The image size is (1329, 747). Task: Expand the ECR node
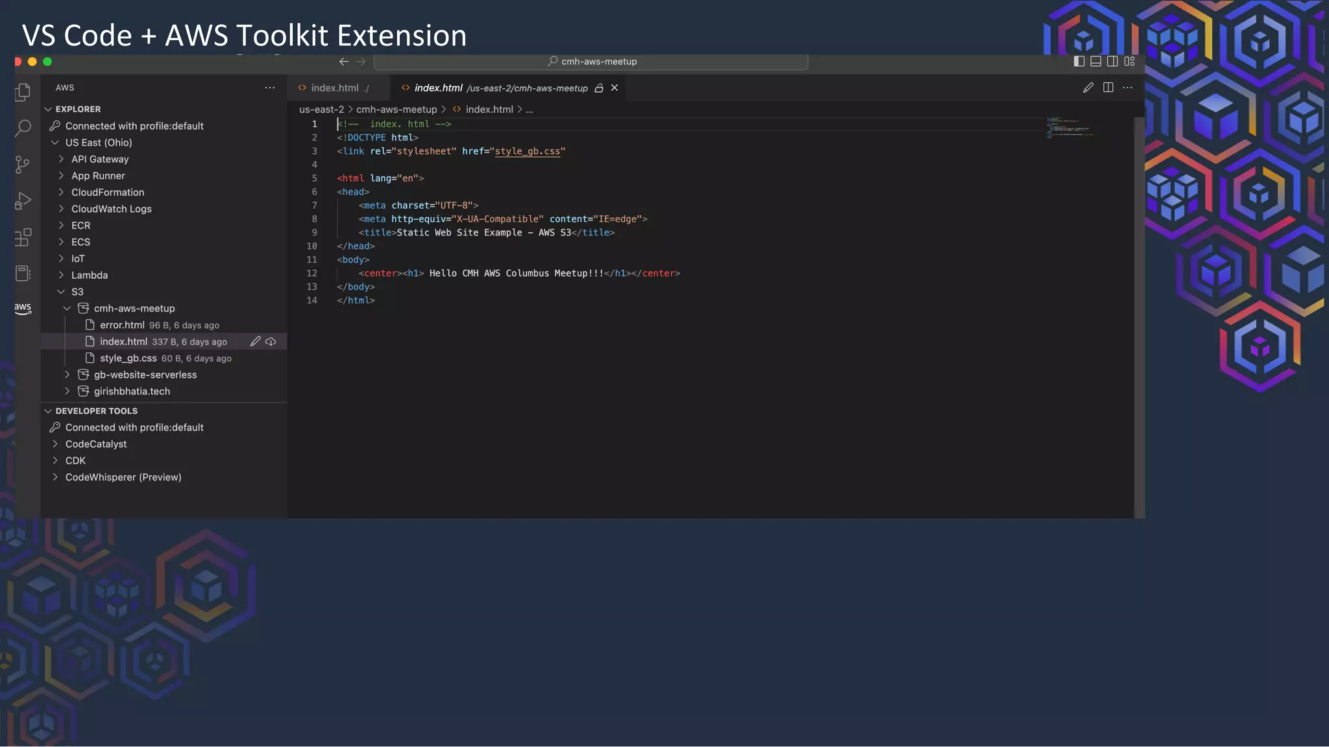point(61,225)
